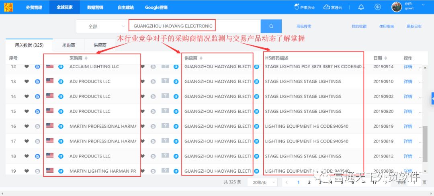The height and width of the screenshot is (196, 434).
Task: Translate buyer name in row 16
Action: click(61, 127)
